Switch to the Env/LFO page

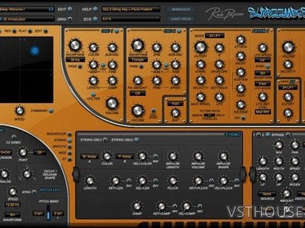[69, 147]
